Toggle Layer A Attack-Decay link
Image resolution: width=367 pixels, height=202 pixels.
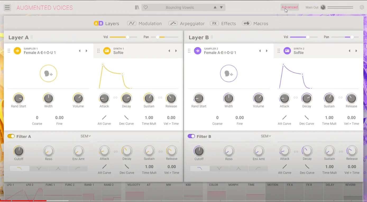(115, 98)
